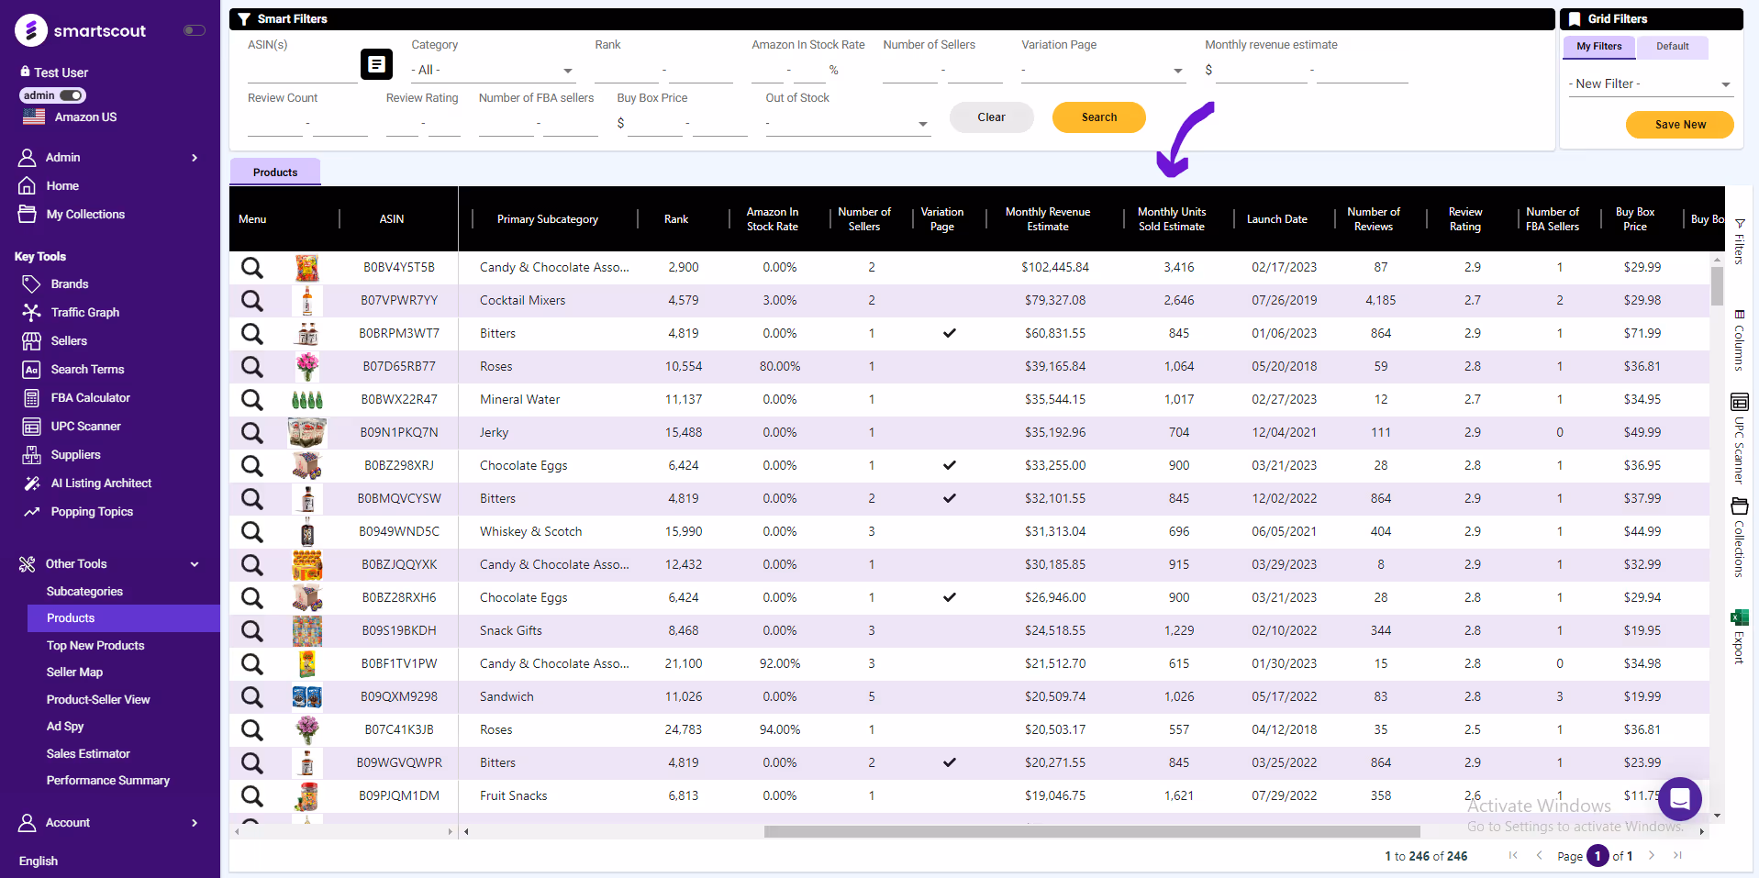Select the Products tab
1759x878 pixels.
click(x=275, y=172)
